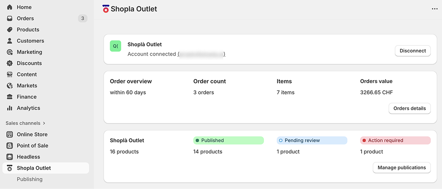Open the Publishing sub-item under Shopla Outlet

click(29, 179)
